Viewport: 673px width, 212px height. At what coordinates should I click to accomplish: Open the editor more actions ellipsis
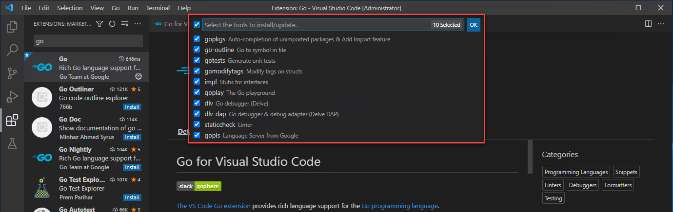(661, 24)
